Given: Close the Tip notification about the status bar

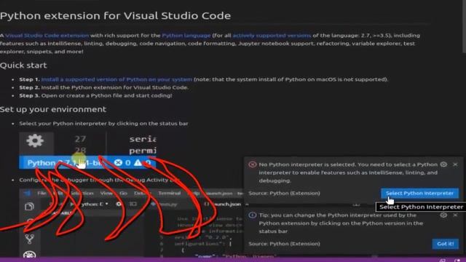Looking at the screenshot, I should coord(455,215).
